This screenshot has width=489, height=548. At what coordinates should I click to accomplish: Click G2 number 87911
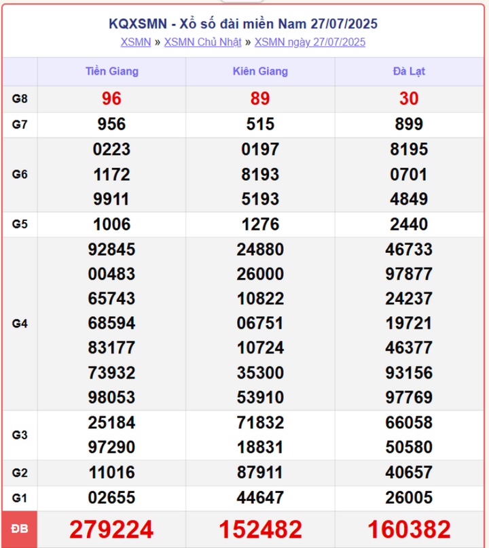point(260,473)
